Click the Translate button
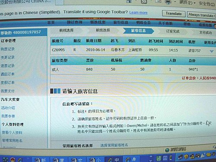The image size is (216, 162). point(174,14)
